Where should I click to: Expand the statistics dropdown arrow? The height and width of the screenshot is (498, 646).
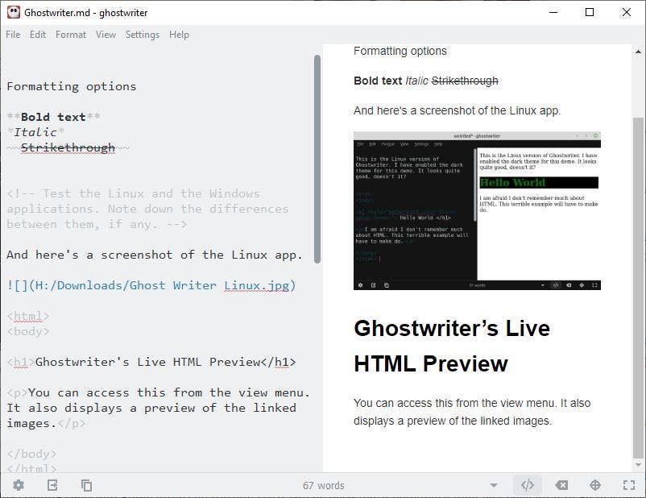[493, 485]
